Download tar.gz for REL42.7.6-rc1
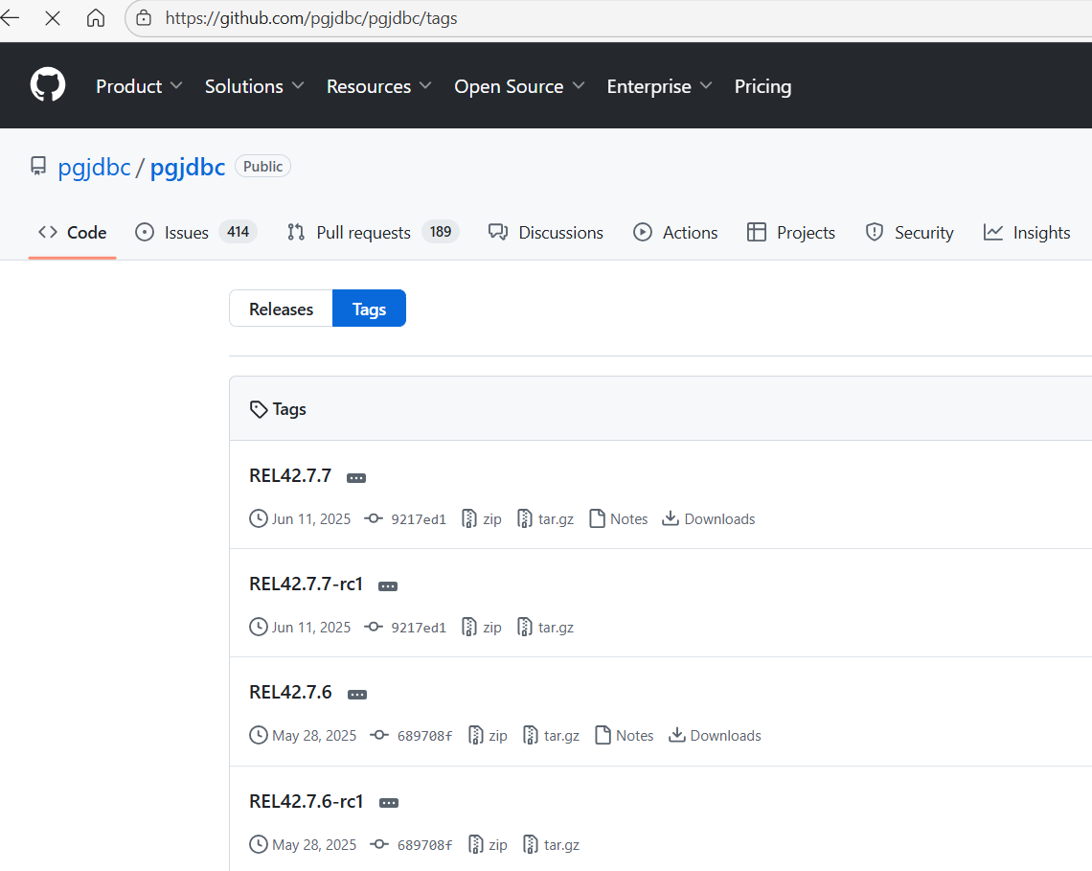The image size is (1092, 871). [552, 844]
